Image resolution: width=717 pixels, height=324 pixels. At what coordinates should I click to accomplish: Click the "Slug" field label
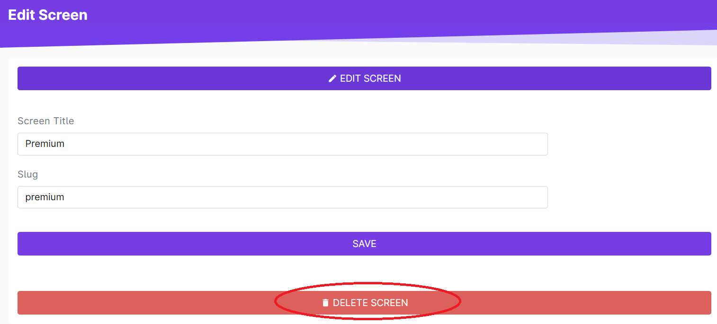[x=27, y=174]
